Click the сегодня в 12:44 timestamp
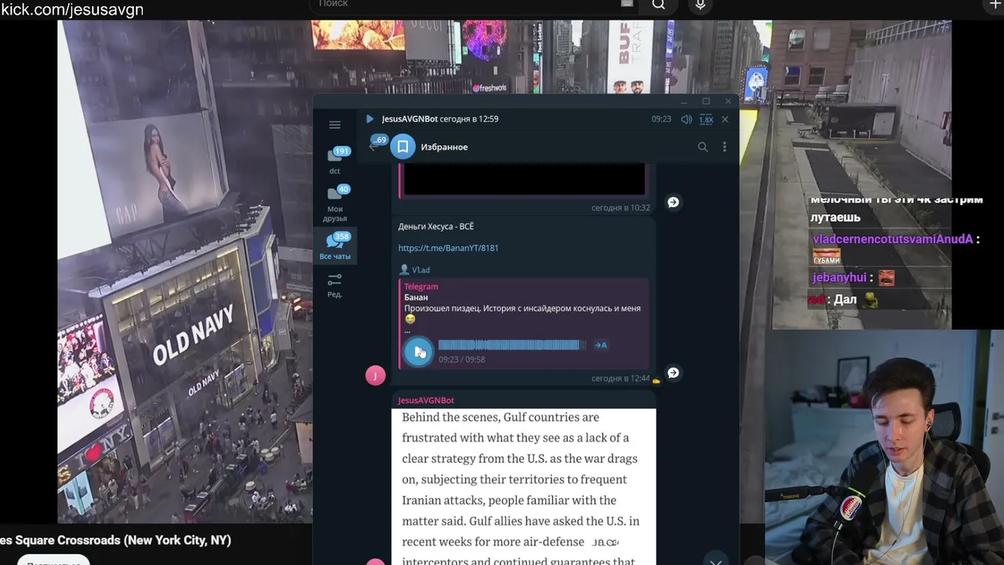Screen dimensions: 1004x565 tap(620, 378)
